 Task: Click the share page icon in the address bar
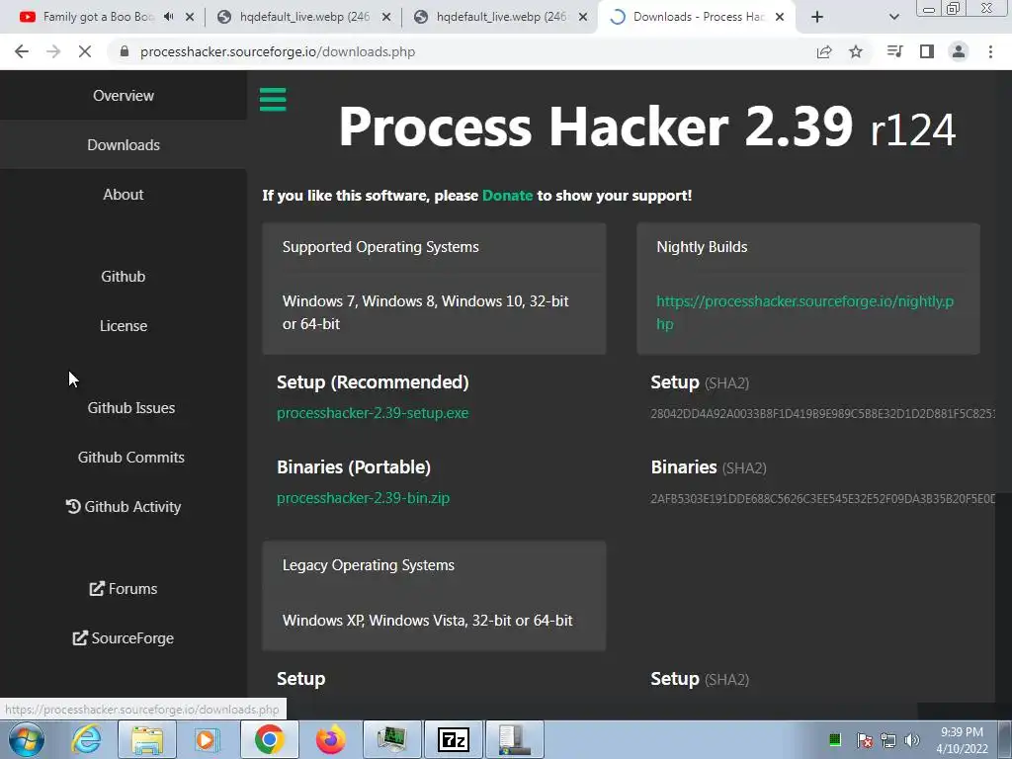tap(824, 51)
